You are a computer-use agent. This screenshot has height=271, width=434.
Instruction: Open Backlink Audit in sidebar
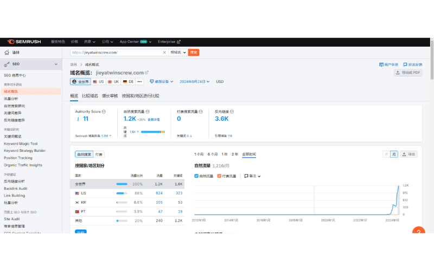coord(16,189)
